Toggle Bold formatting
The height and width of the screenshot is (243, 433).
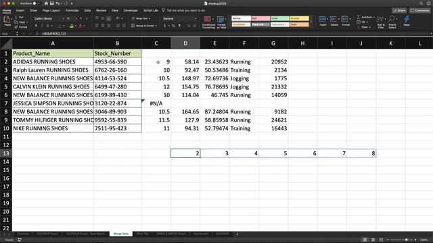pos(36,26)
